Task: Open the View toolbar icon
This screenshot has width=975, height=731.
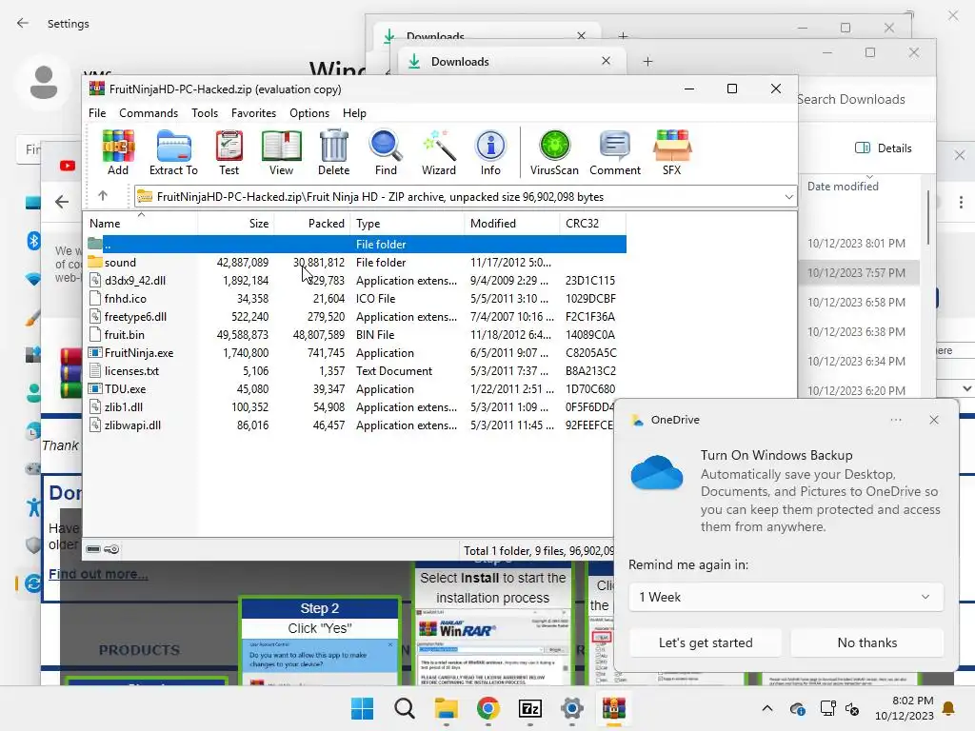Action: (281, 153)
